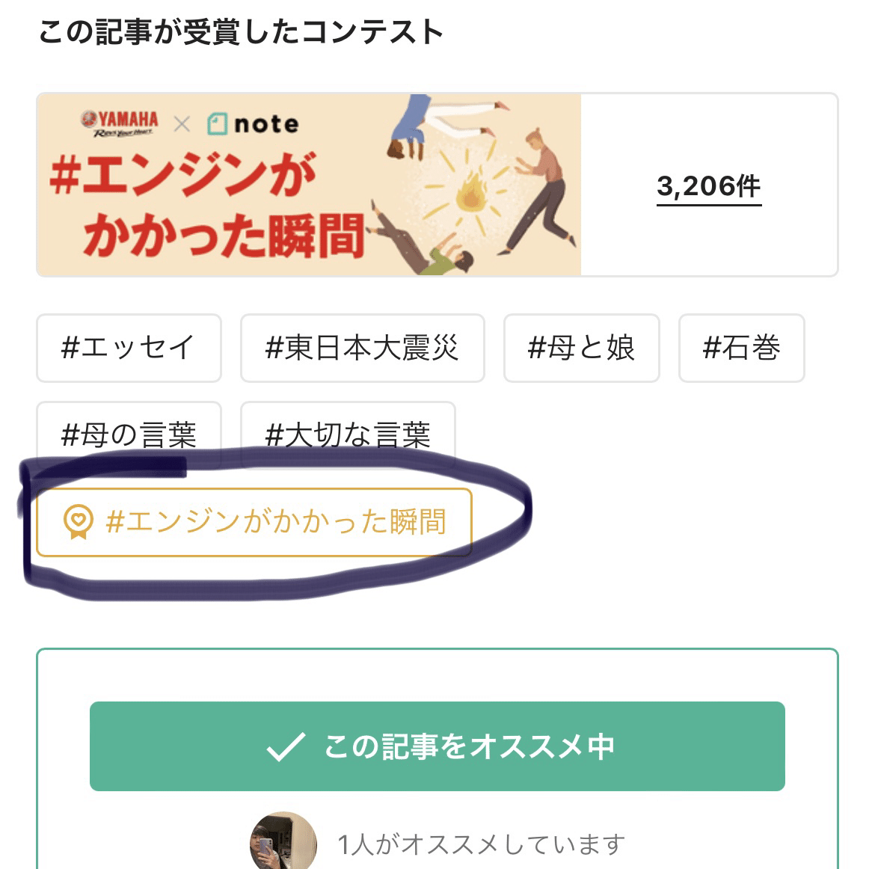Open the 3,206件 entries link
This screenshot has width=875, height=869.
(x=708, y=186)
